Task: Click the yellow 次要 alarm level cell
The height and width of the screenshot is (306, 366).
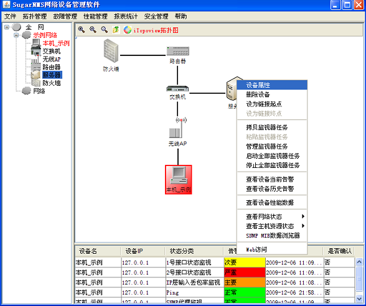Action: [245, 262]
